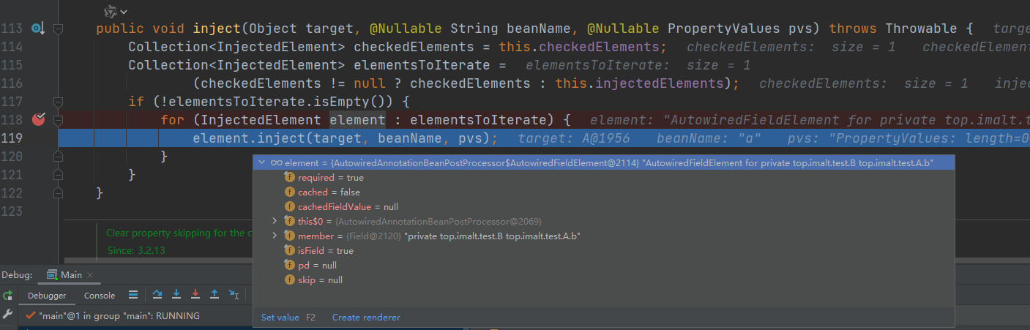Screen dimensions: 1030x330
Task: Expand the this$0 field node
Action: click(x=275, y=221)
